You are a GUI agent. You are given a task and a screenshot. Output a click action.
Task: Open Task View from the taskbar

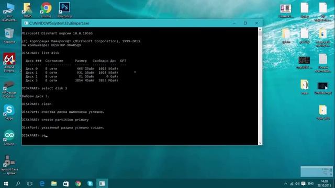(30, 183)
